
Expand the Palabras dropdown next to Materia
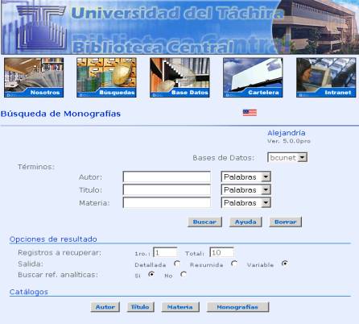click(246, 202)
